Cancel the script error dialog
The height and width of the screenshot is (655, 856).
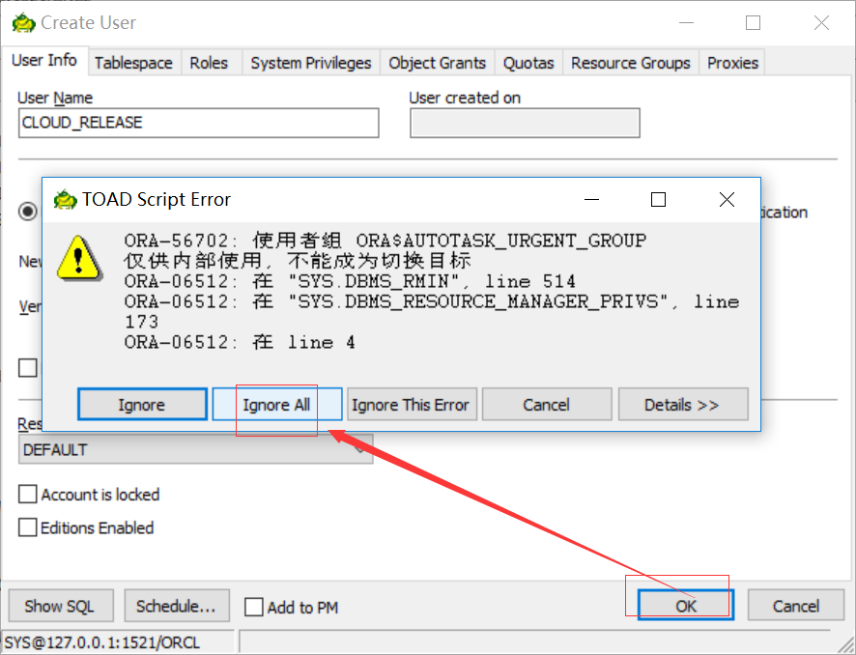pyautogui.click(x=547, y=405)
